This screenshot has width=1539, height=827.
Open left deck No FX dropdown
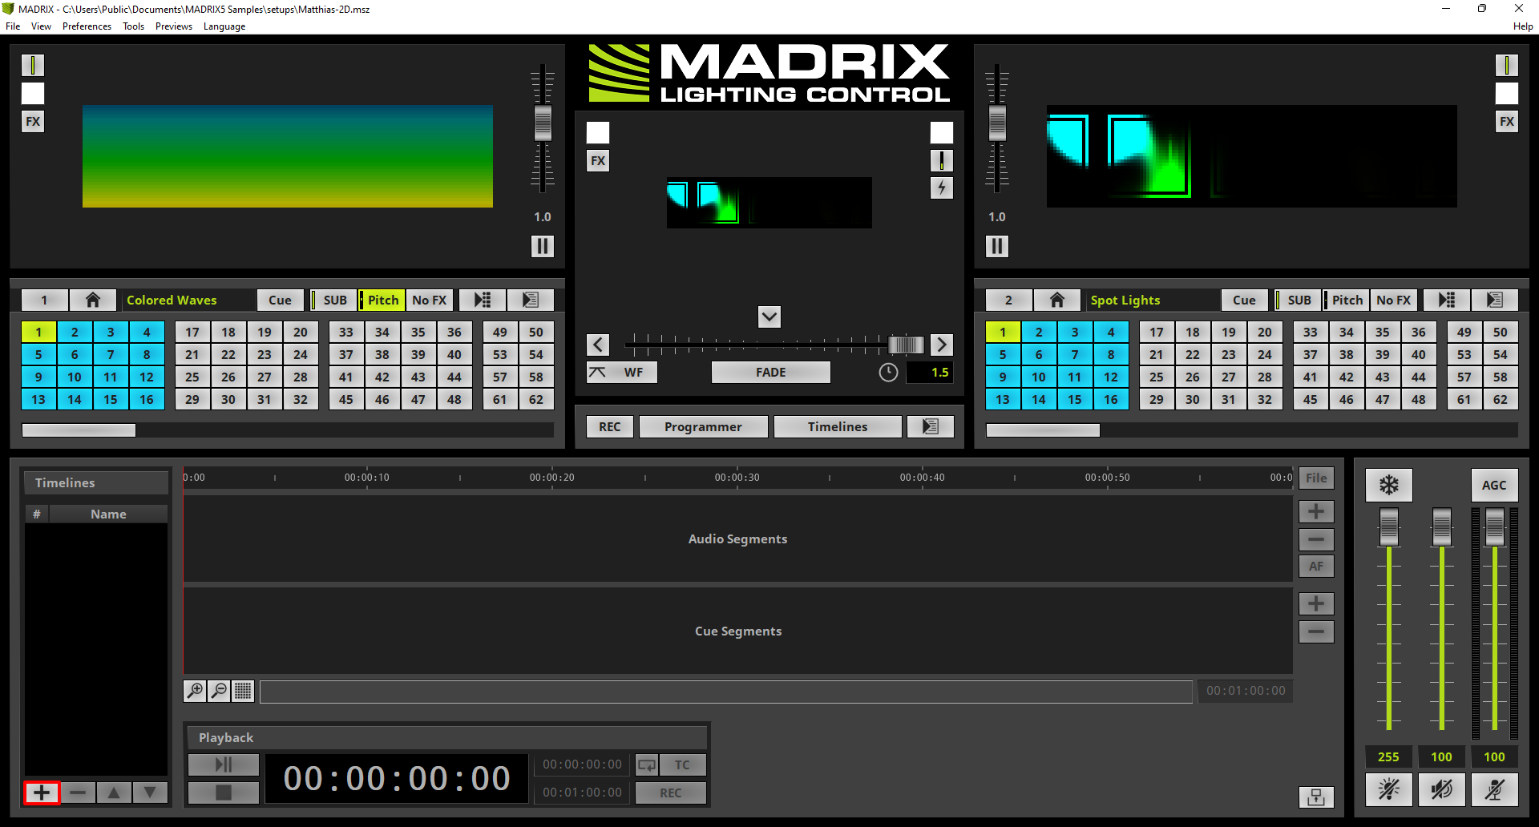(x=430, y=300)
